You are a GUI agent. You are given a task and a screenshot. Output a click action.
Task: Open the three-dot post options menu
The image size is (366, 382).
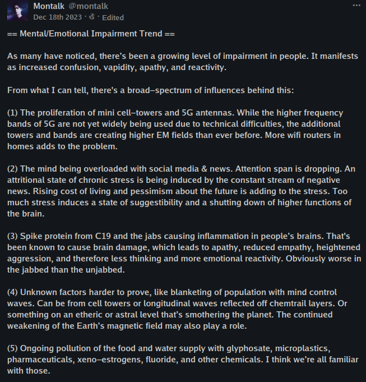tap(356, 5)
